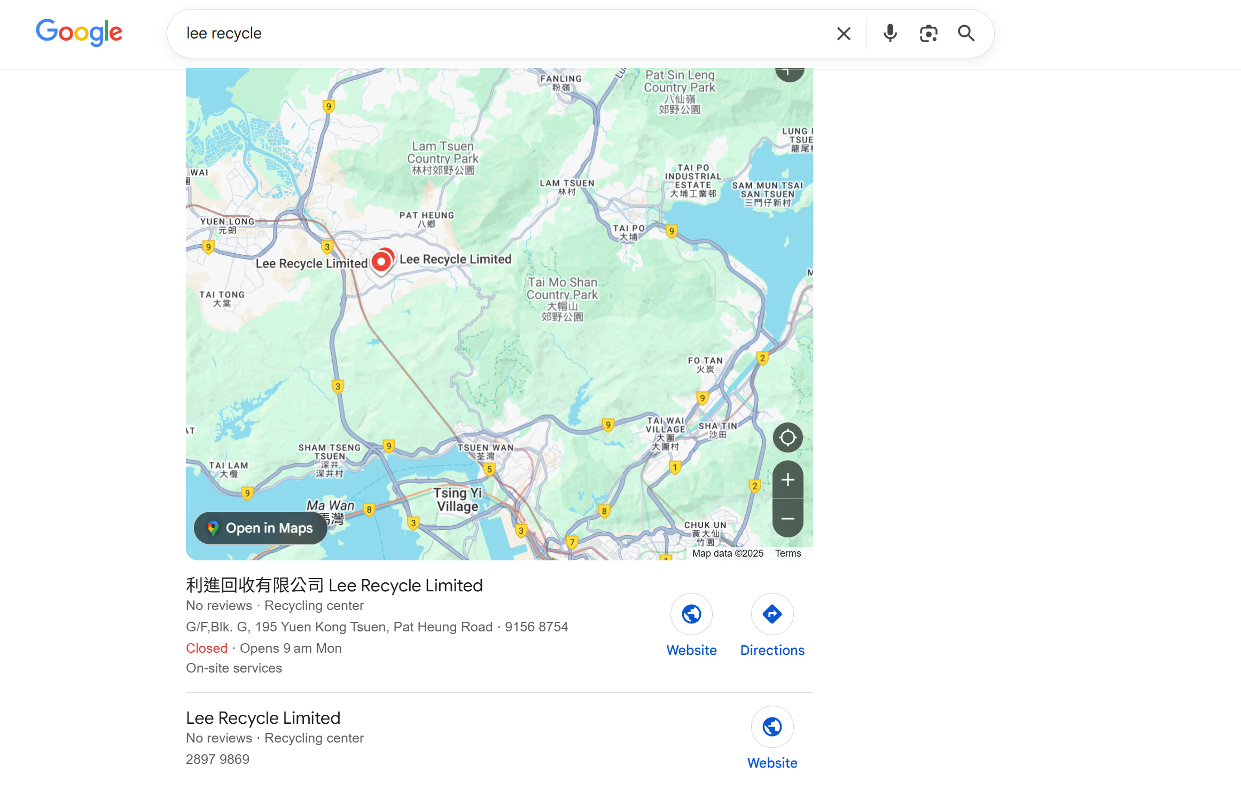Click the magnifier search button
The image size is (1241, 789).
coord(966,34)
